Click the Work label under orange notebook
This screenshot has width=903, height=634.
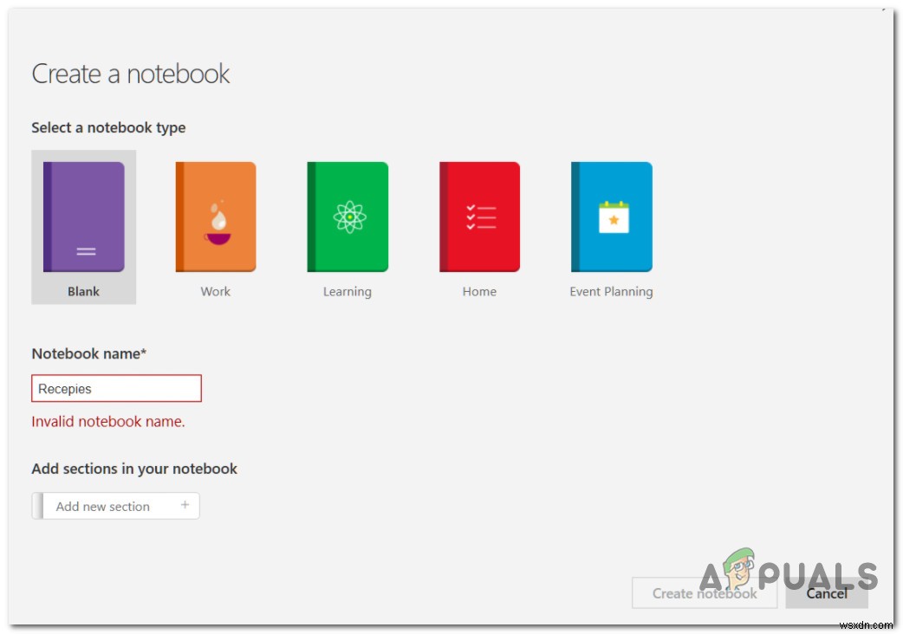216,292
